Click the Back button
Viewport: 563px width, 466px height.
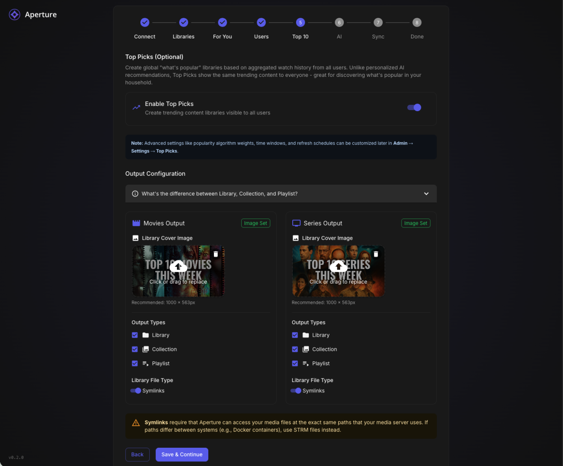pyautogui.click(x=137, y=454)
